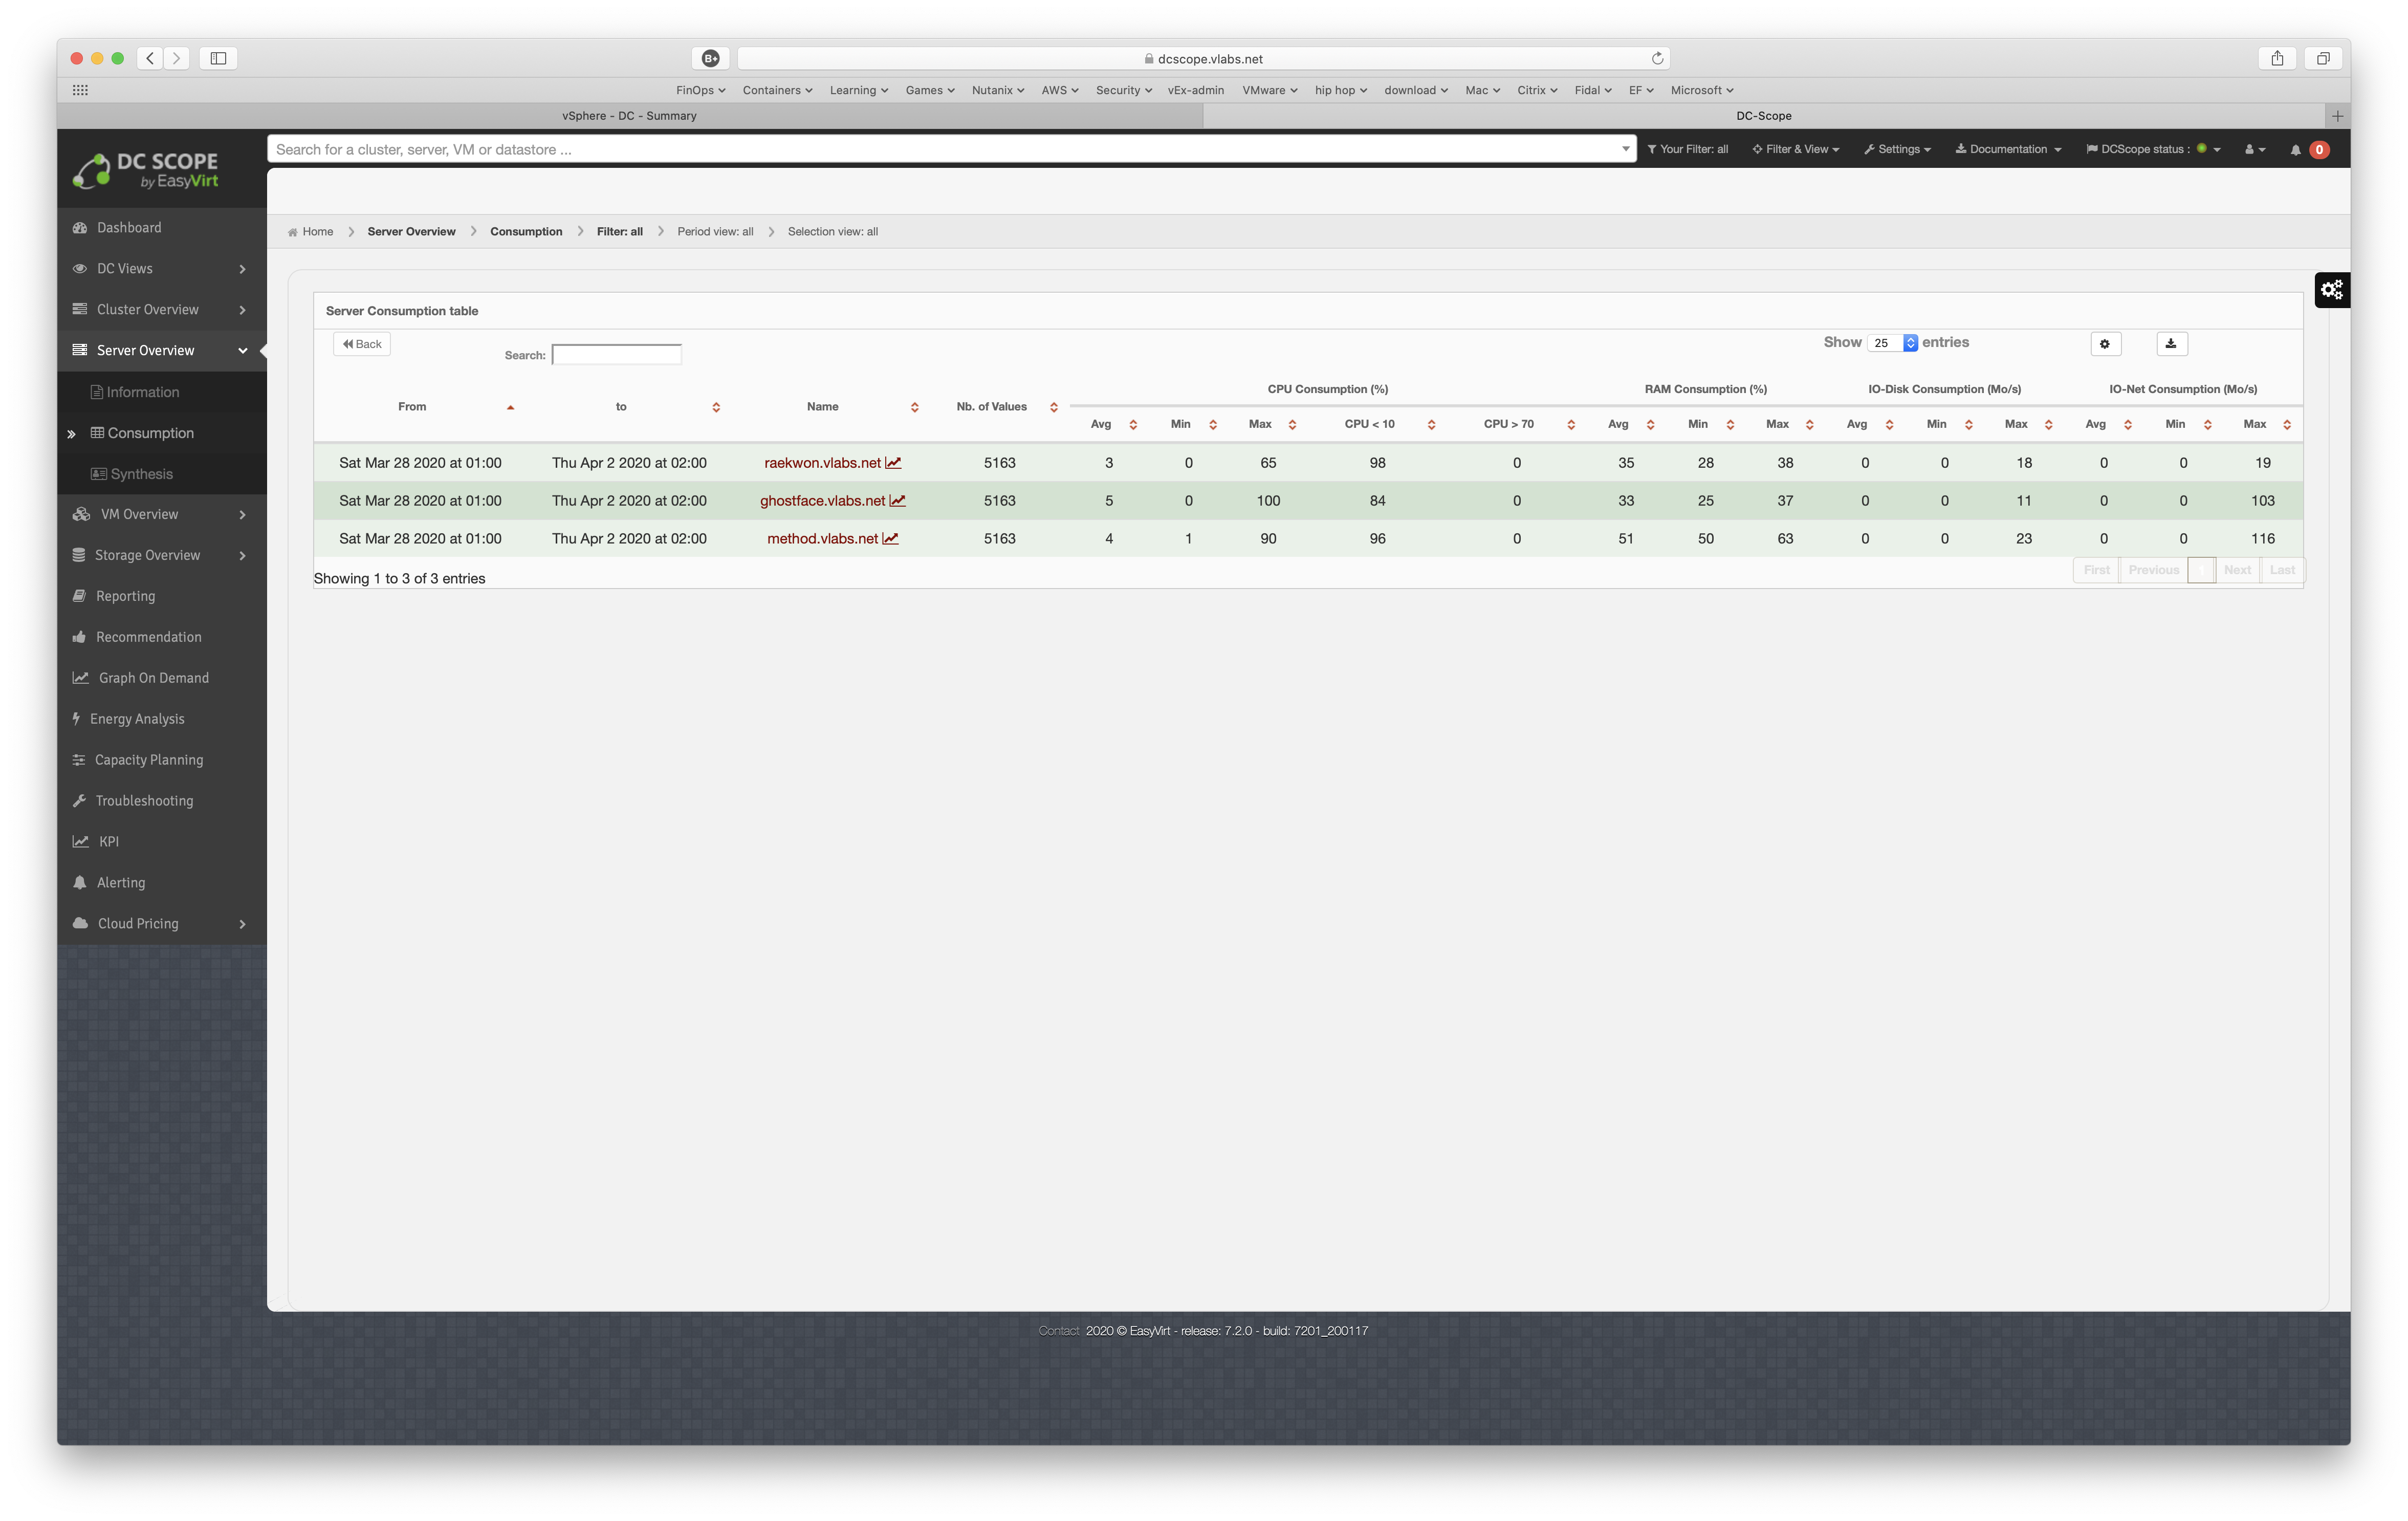Image resolution: width=2408 pixels, height=1521 pixels.
Task: Open Capacity Planning in the sidebar
Action: point(162,760)
